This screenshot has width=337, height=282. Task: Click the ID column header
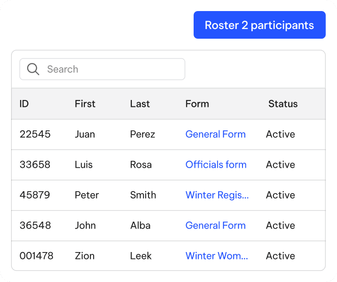pos(24,104)
